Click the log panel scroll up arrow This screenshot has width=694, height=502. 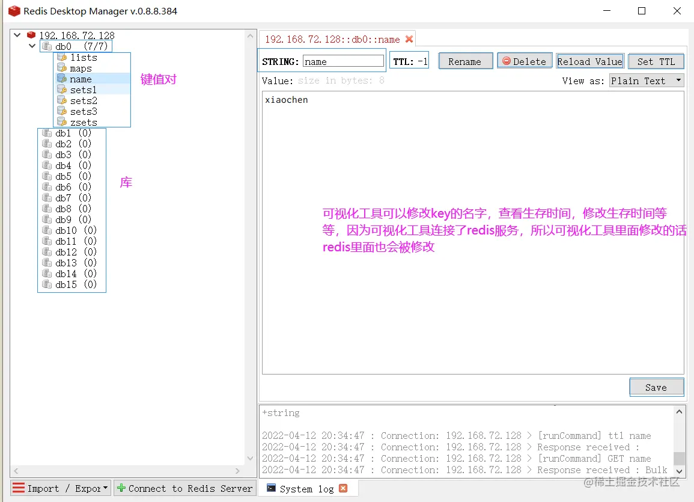[679, 412]
